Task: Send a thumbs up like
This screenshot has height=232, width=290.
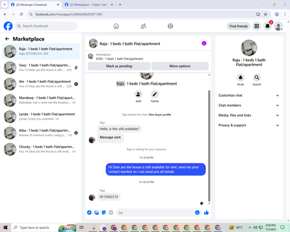Action: 206,213
